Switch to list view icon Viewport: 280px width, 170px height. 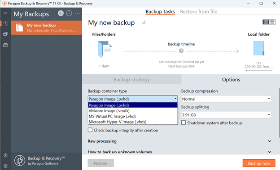pos(272,22)
